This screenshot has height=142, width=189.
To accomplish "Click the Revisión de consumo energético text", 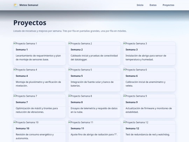I will pyautogui.click(x=35, y=136).
